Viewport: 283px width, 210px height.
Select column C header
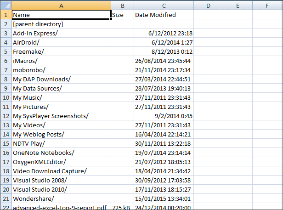point(164,6)
